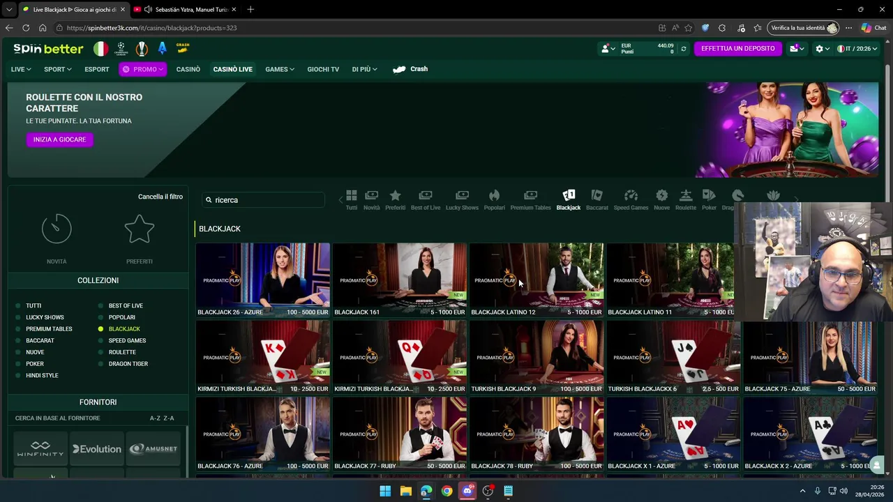893x502 pixels.
Task: Refresh the account balance
Action: tap(684, 49)
